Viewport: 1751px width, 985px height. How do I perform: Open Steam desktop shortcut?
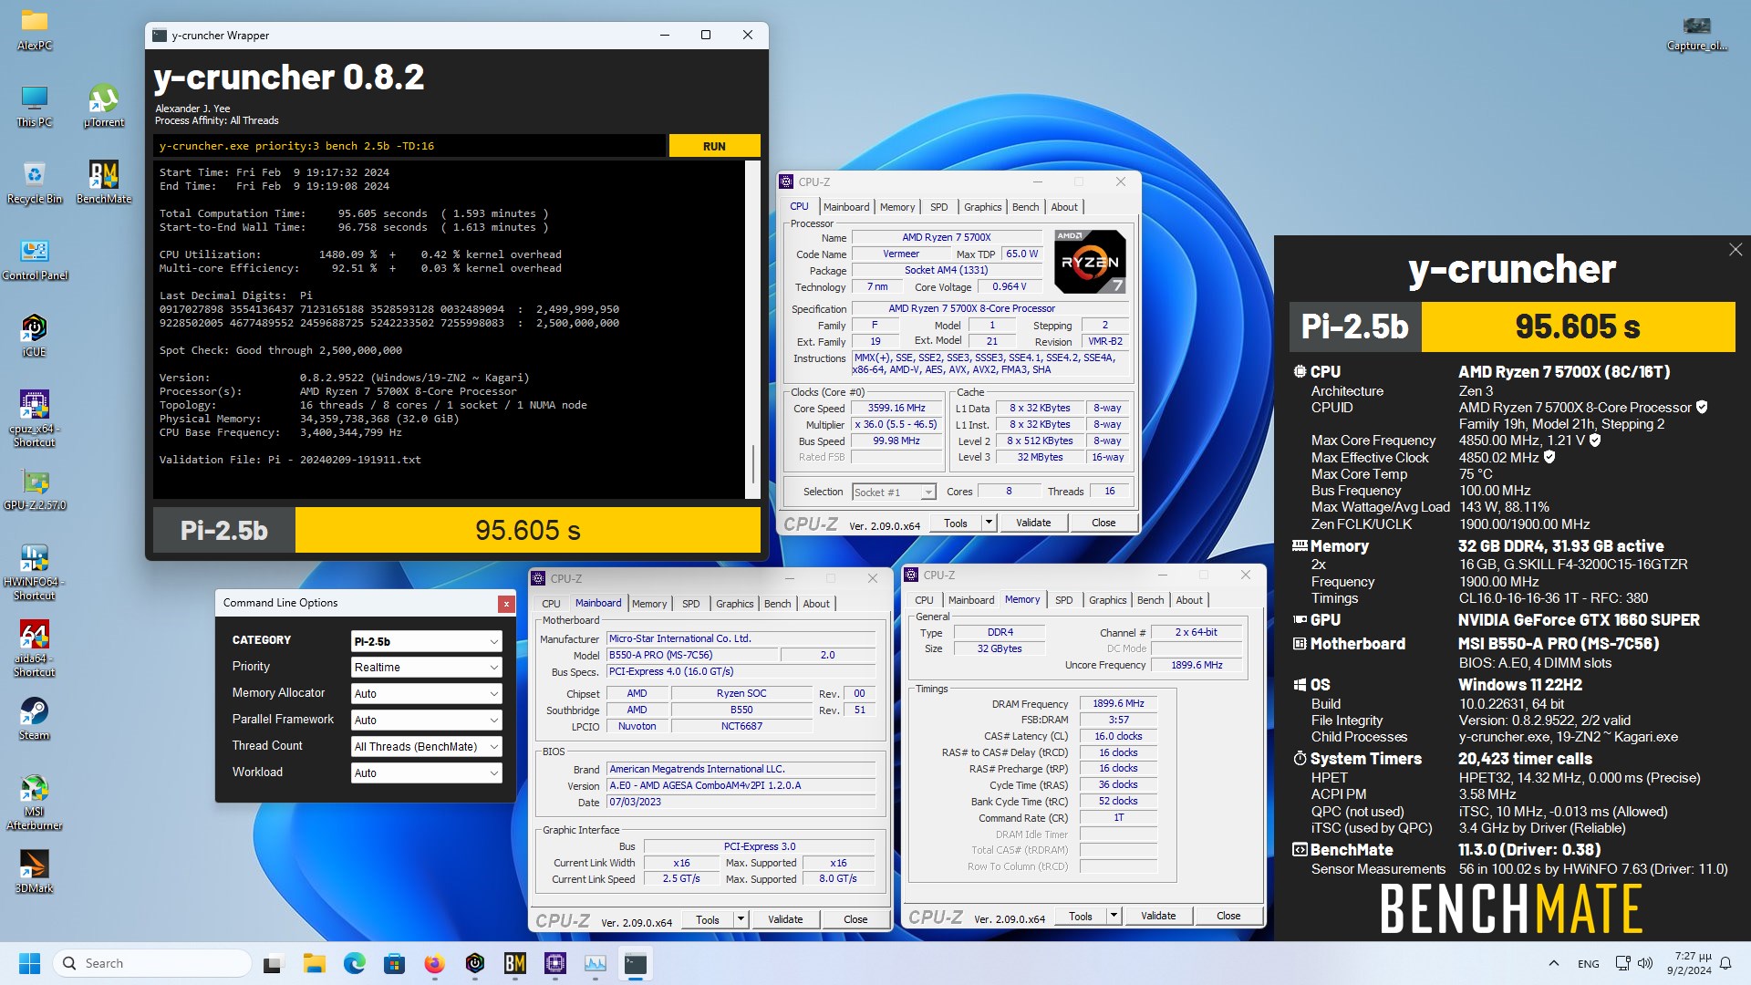tap(35, 719)
